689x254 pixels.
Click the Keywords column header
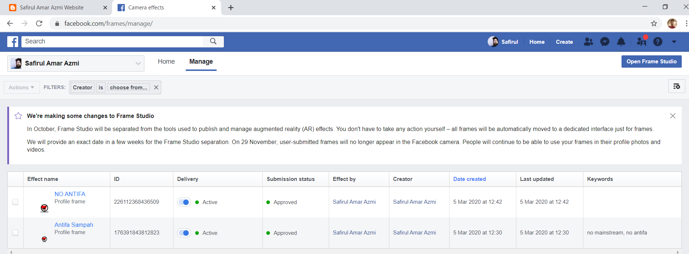[600, 179]
